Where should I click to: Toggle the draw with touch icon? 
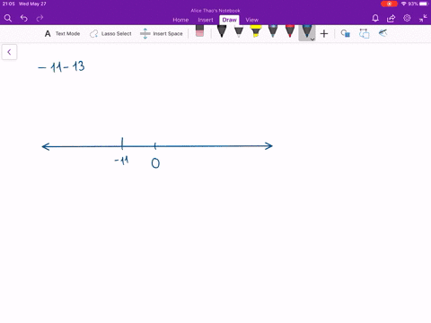[x=383, y=33]
